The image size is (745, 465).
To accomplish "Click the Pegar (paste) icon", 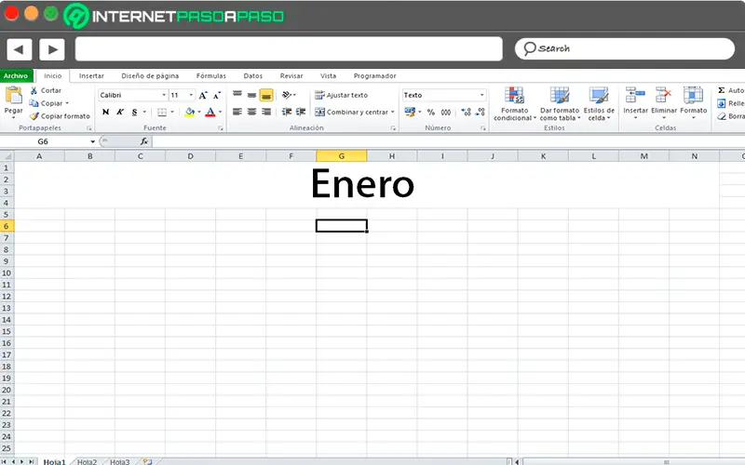I will click(x=13, y=96).
